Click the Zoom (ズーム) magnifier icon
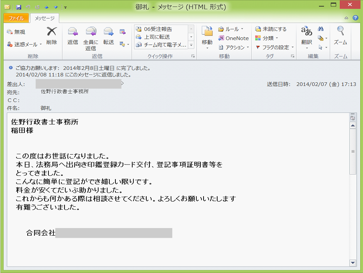 (x=341, y=35)
